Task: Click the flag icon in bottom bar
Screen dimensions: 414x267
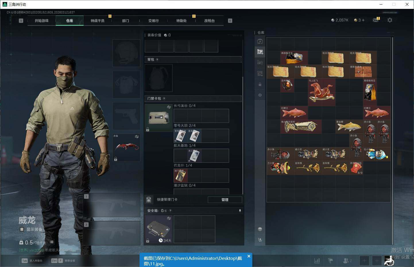Action: coord(330,261)
